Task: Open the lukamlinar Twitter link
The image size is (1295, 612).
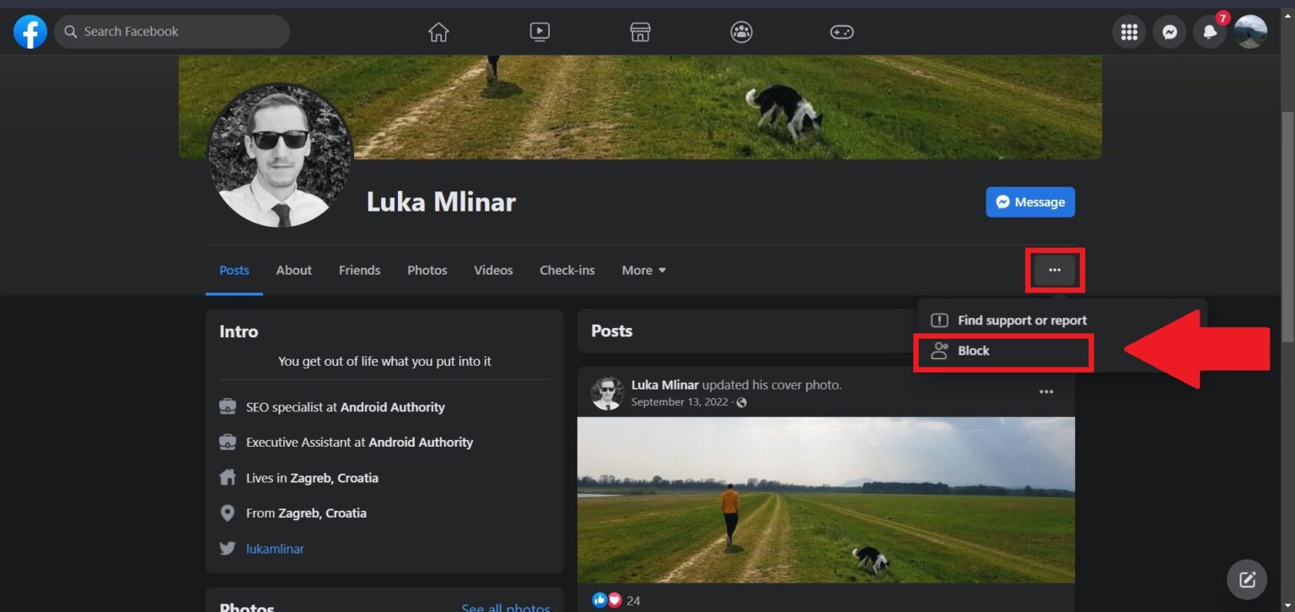Action: click(275, 549)
